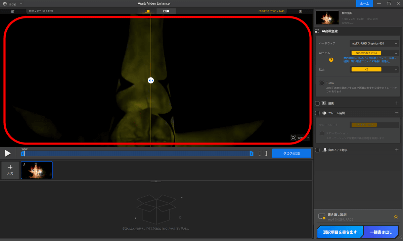Open the ハードウェア hardware dropdown

(374, 43)
